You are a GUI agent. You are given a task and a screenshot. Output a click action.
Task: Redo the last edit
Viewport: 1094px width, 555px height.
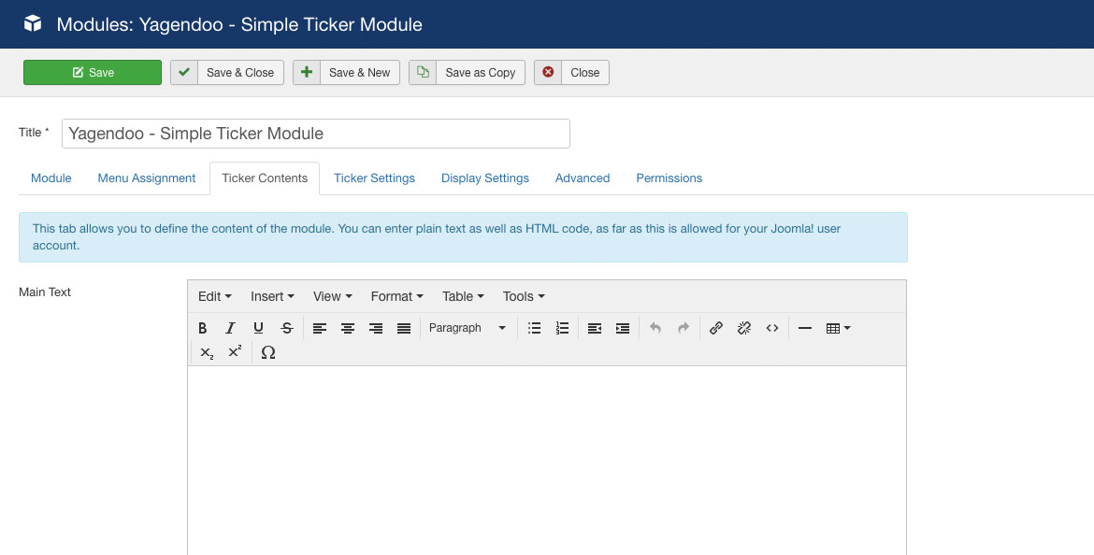pos(684,328)
